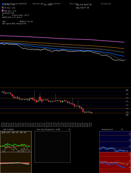The width and height of the screenshot is (131, 173).
Task: Click the 5.28 price axis label
Action: pyautogui.click(x=127, y=94)
